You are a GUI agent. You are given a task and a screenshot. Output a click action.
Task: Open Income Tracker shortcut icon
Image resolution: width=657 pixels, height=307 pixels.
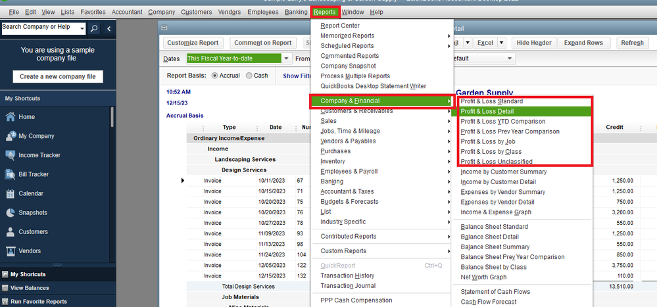click(11, 155)
